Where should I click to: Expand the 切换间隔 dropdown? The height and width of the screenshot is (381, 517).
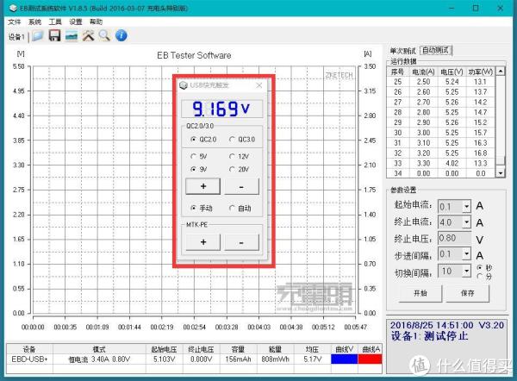(x=466, y=272)
